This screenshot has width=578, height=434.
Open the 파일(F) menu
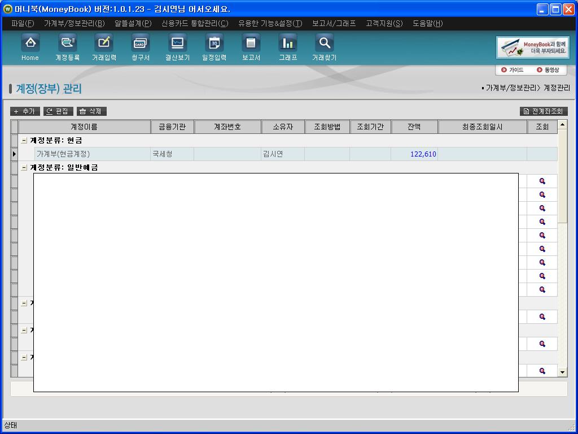[23, 23]
